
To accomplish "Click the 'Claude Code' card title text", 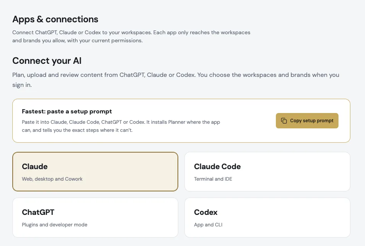I will pyautogui.click(x=217, y=166).
